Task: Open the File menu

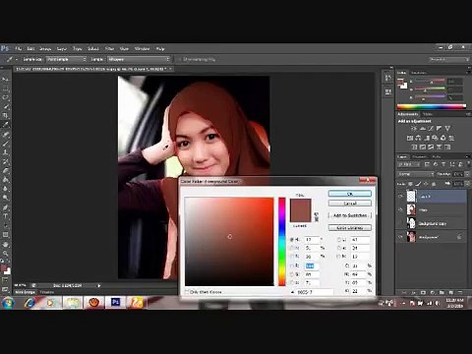Action: click(x=19, y=48)
